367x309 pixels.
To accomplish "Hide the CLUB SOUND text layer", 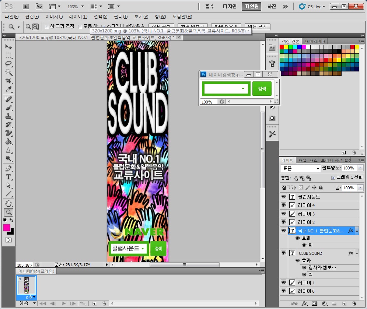I will coord(283,253).
